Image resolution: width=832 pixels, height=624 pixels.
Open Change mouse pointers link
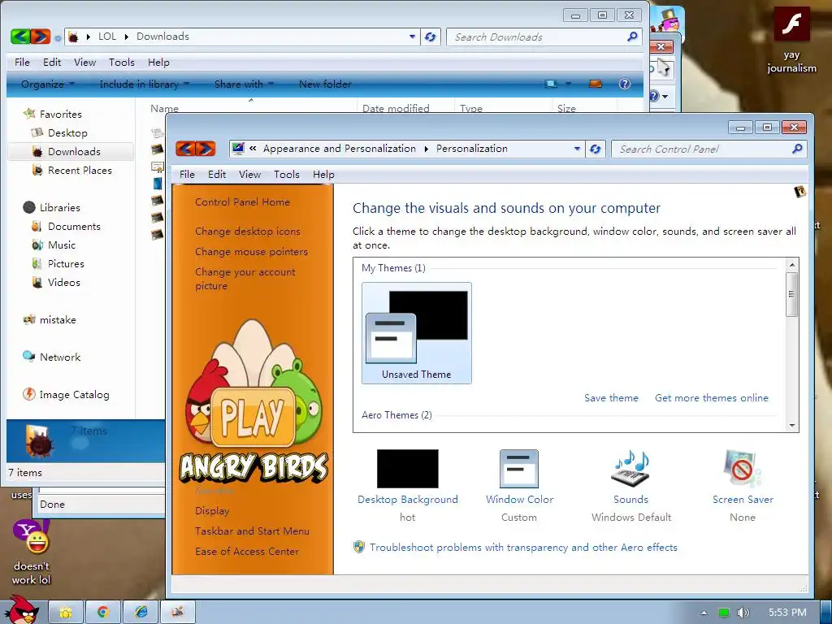coord(252,252)
